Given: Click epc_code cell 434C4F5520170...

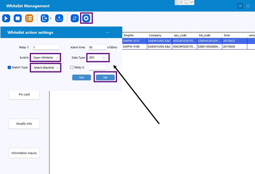Looking at the screenshot, I should coord(185,46).
